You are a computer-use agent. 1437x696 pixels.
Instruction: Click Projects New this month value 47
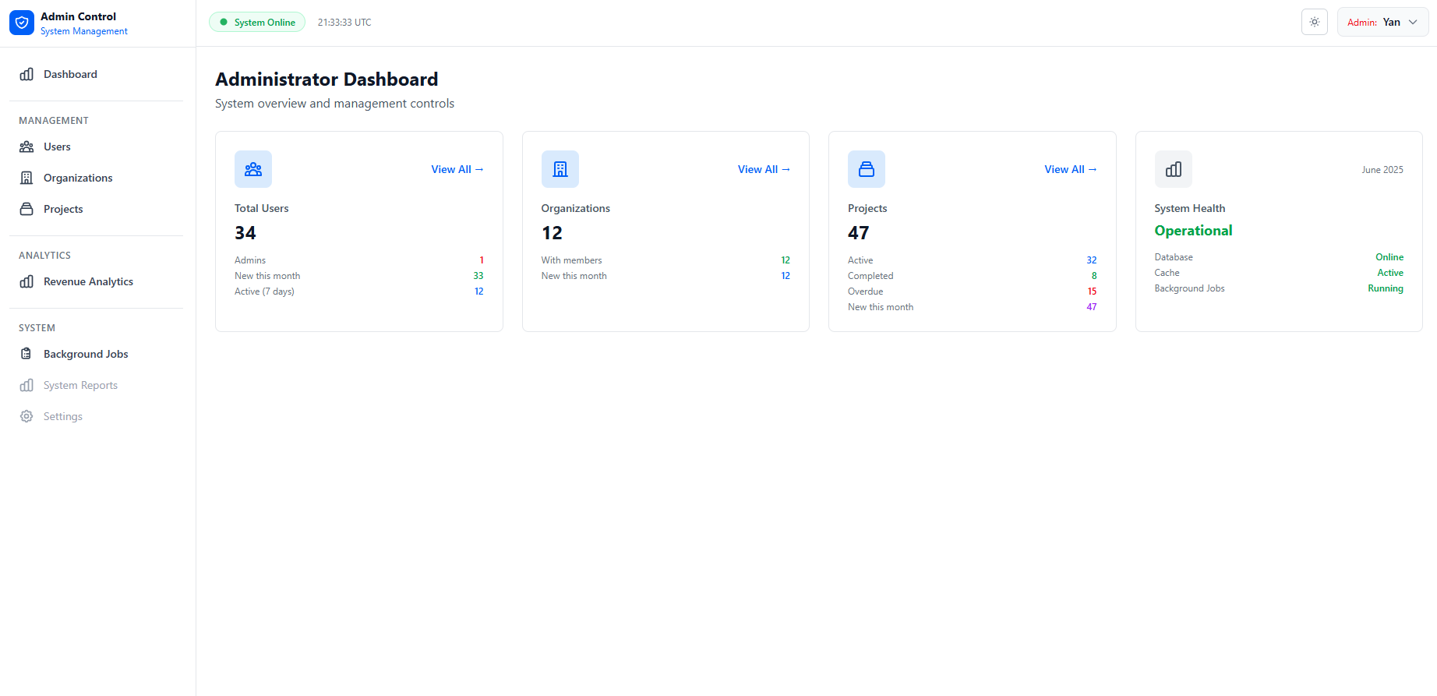(1092, 307)
